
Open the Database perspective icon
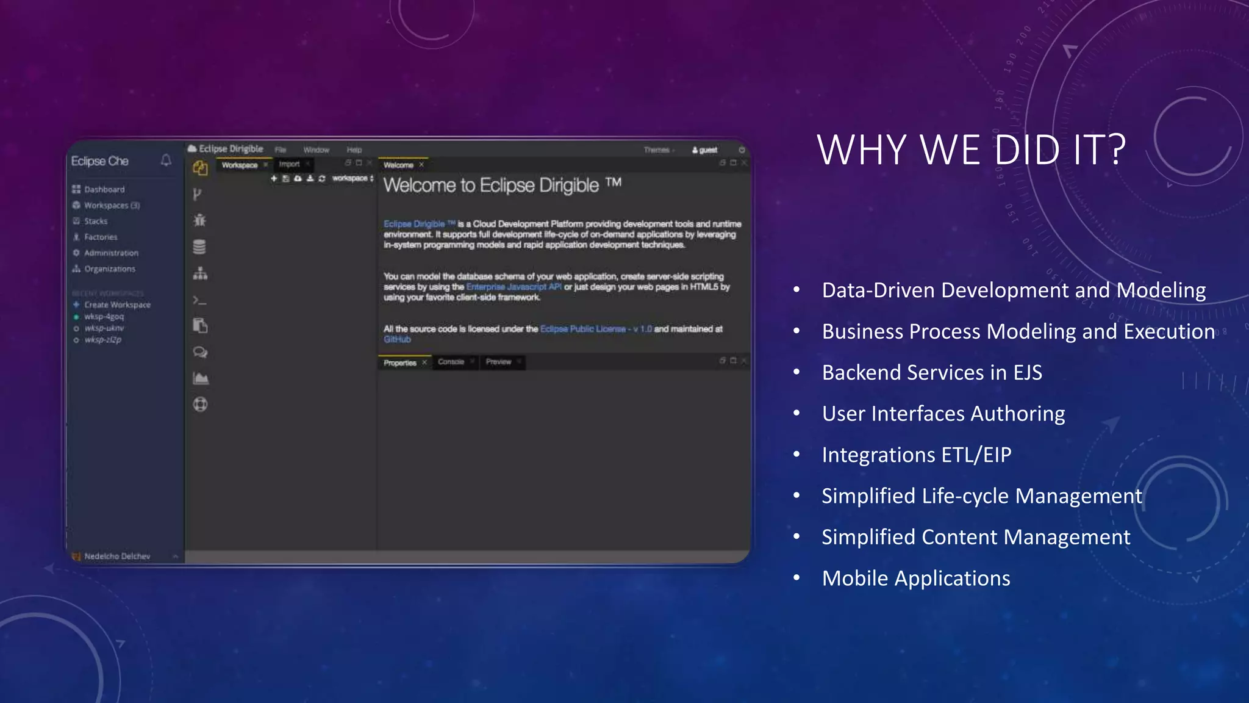pyautogui.click(x=199, y=247)
